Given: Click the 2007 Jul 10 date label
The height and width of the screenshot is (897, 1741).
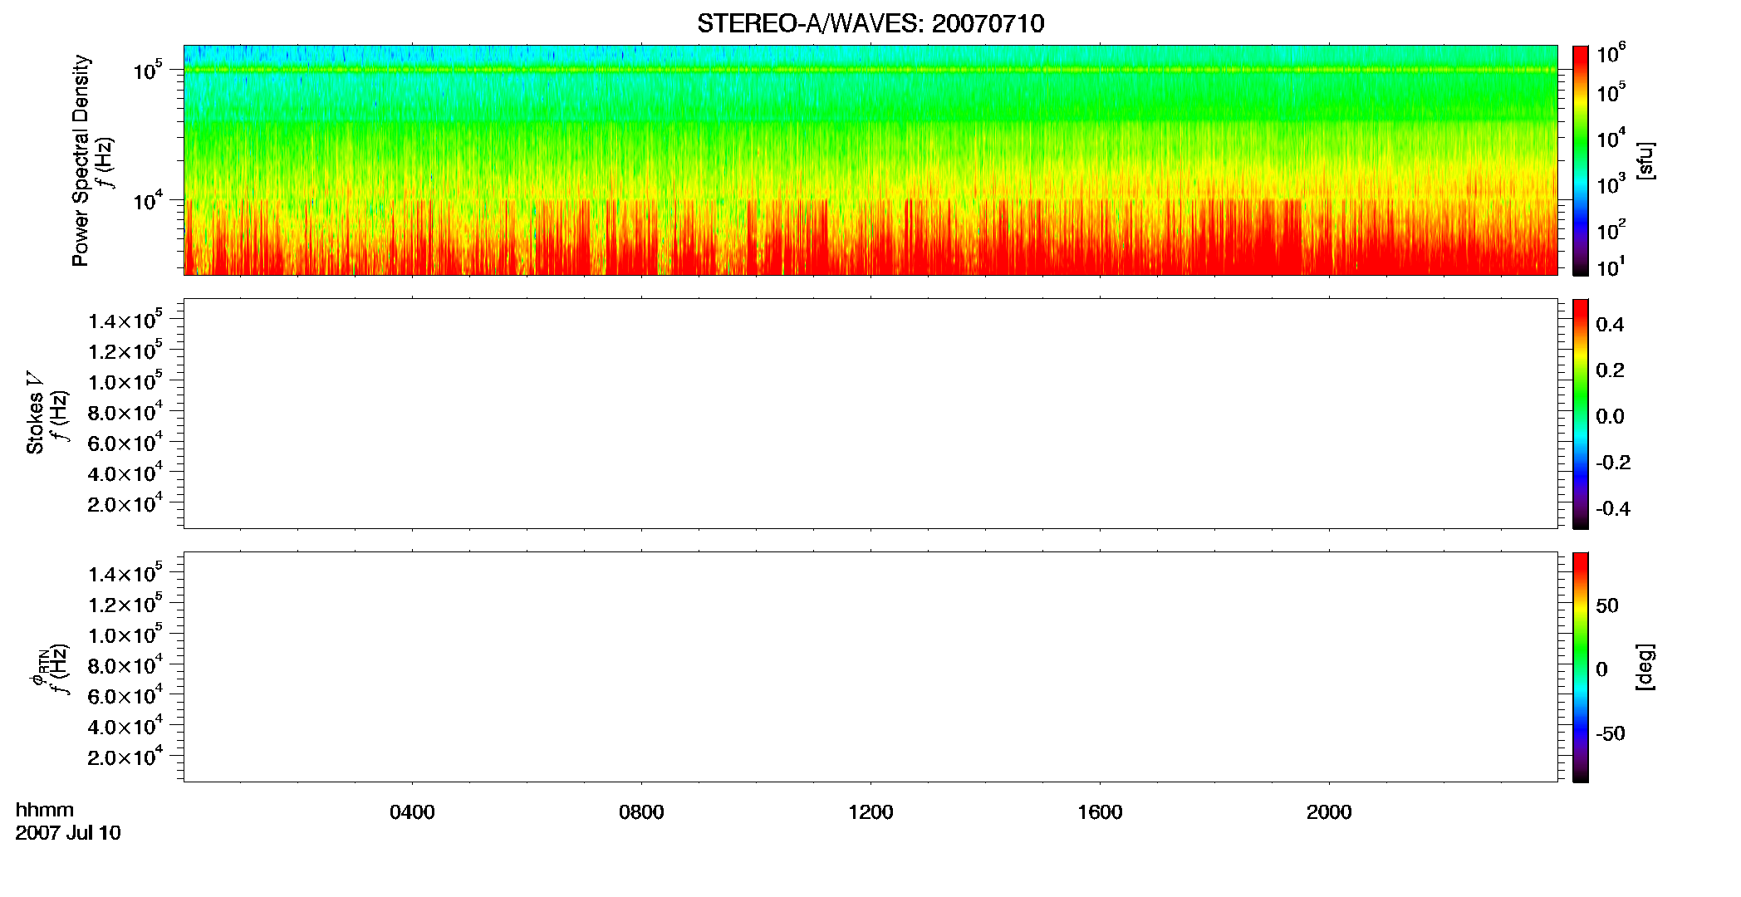Looking at the screenshot, I should (68, 833).
